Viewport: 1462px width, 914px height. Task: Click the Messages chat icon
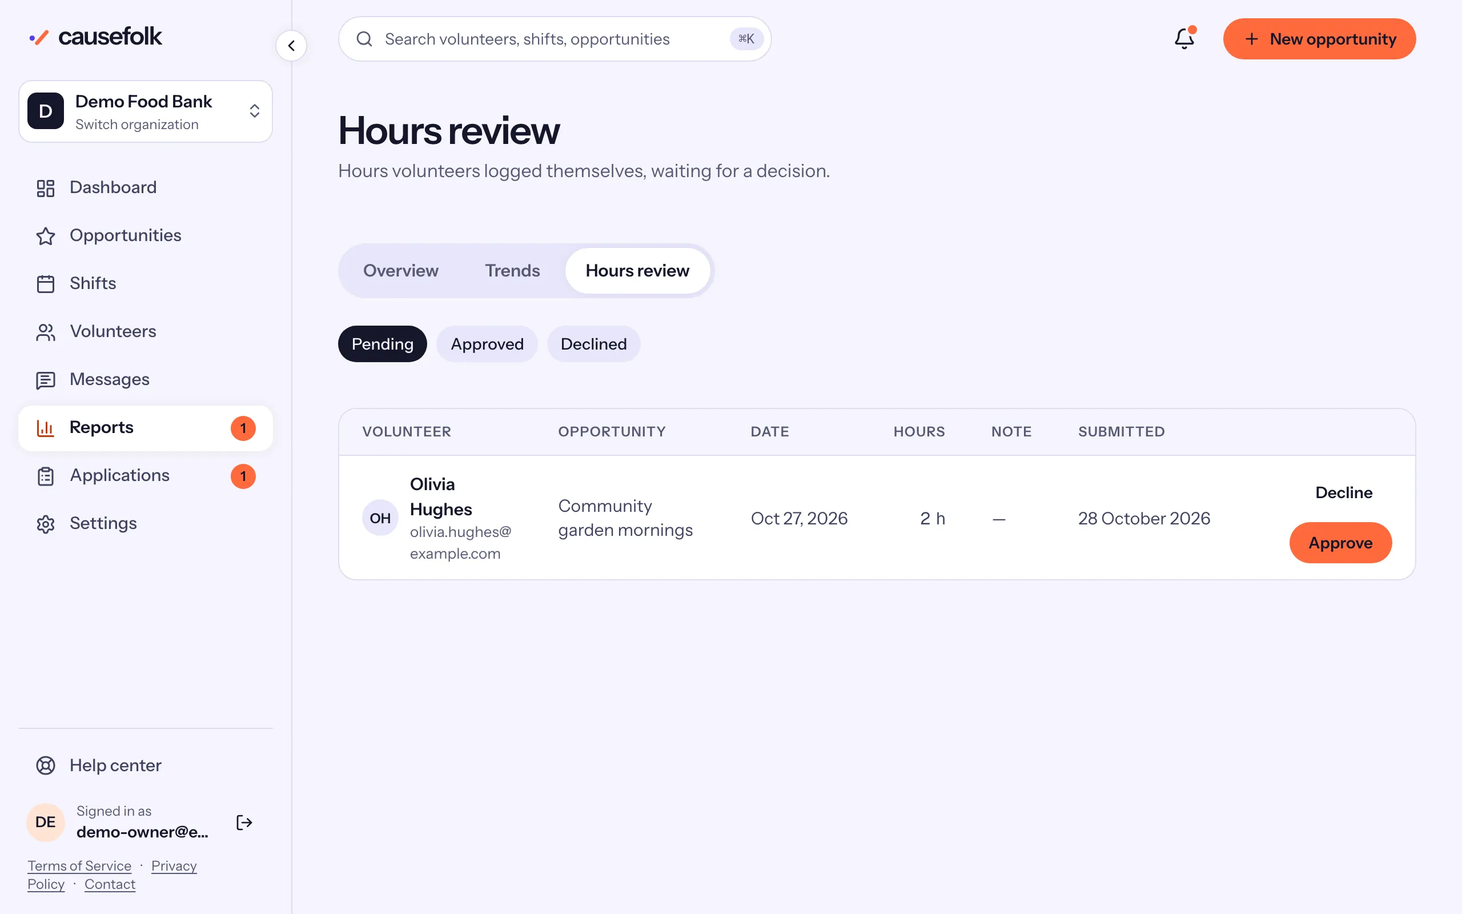(x=45, y=380)
